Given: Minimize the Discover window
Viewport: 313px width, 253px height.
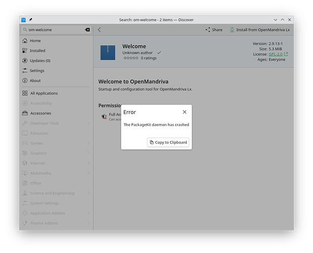Looking at the screenshot, I should click(x=276, y=20).
